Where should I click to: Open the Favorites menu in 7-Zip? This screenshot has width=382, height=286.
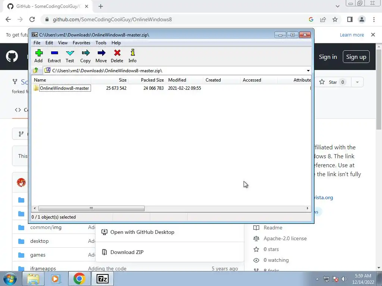(x=81, y=43)
